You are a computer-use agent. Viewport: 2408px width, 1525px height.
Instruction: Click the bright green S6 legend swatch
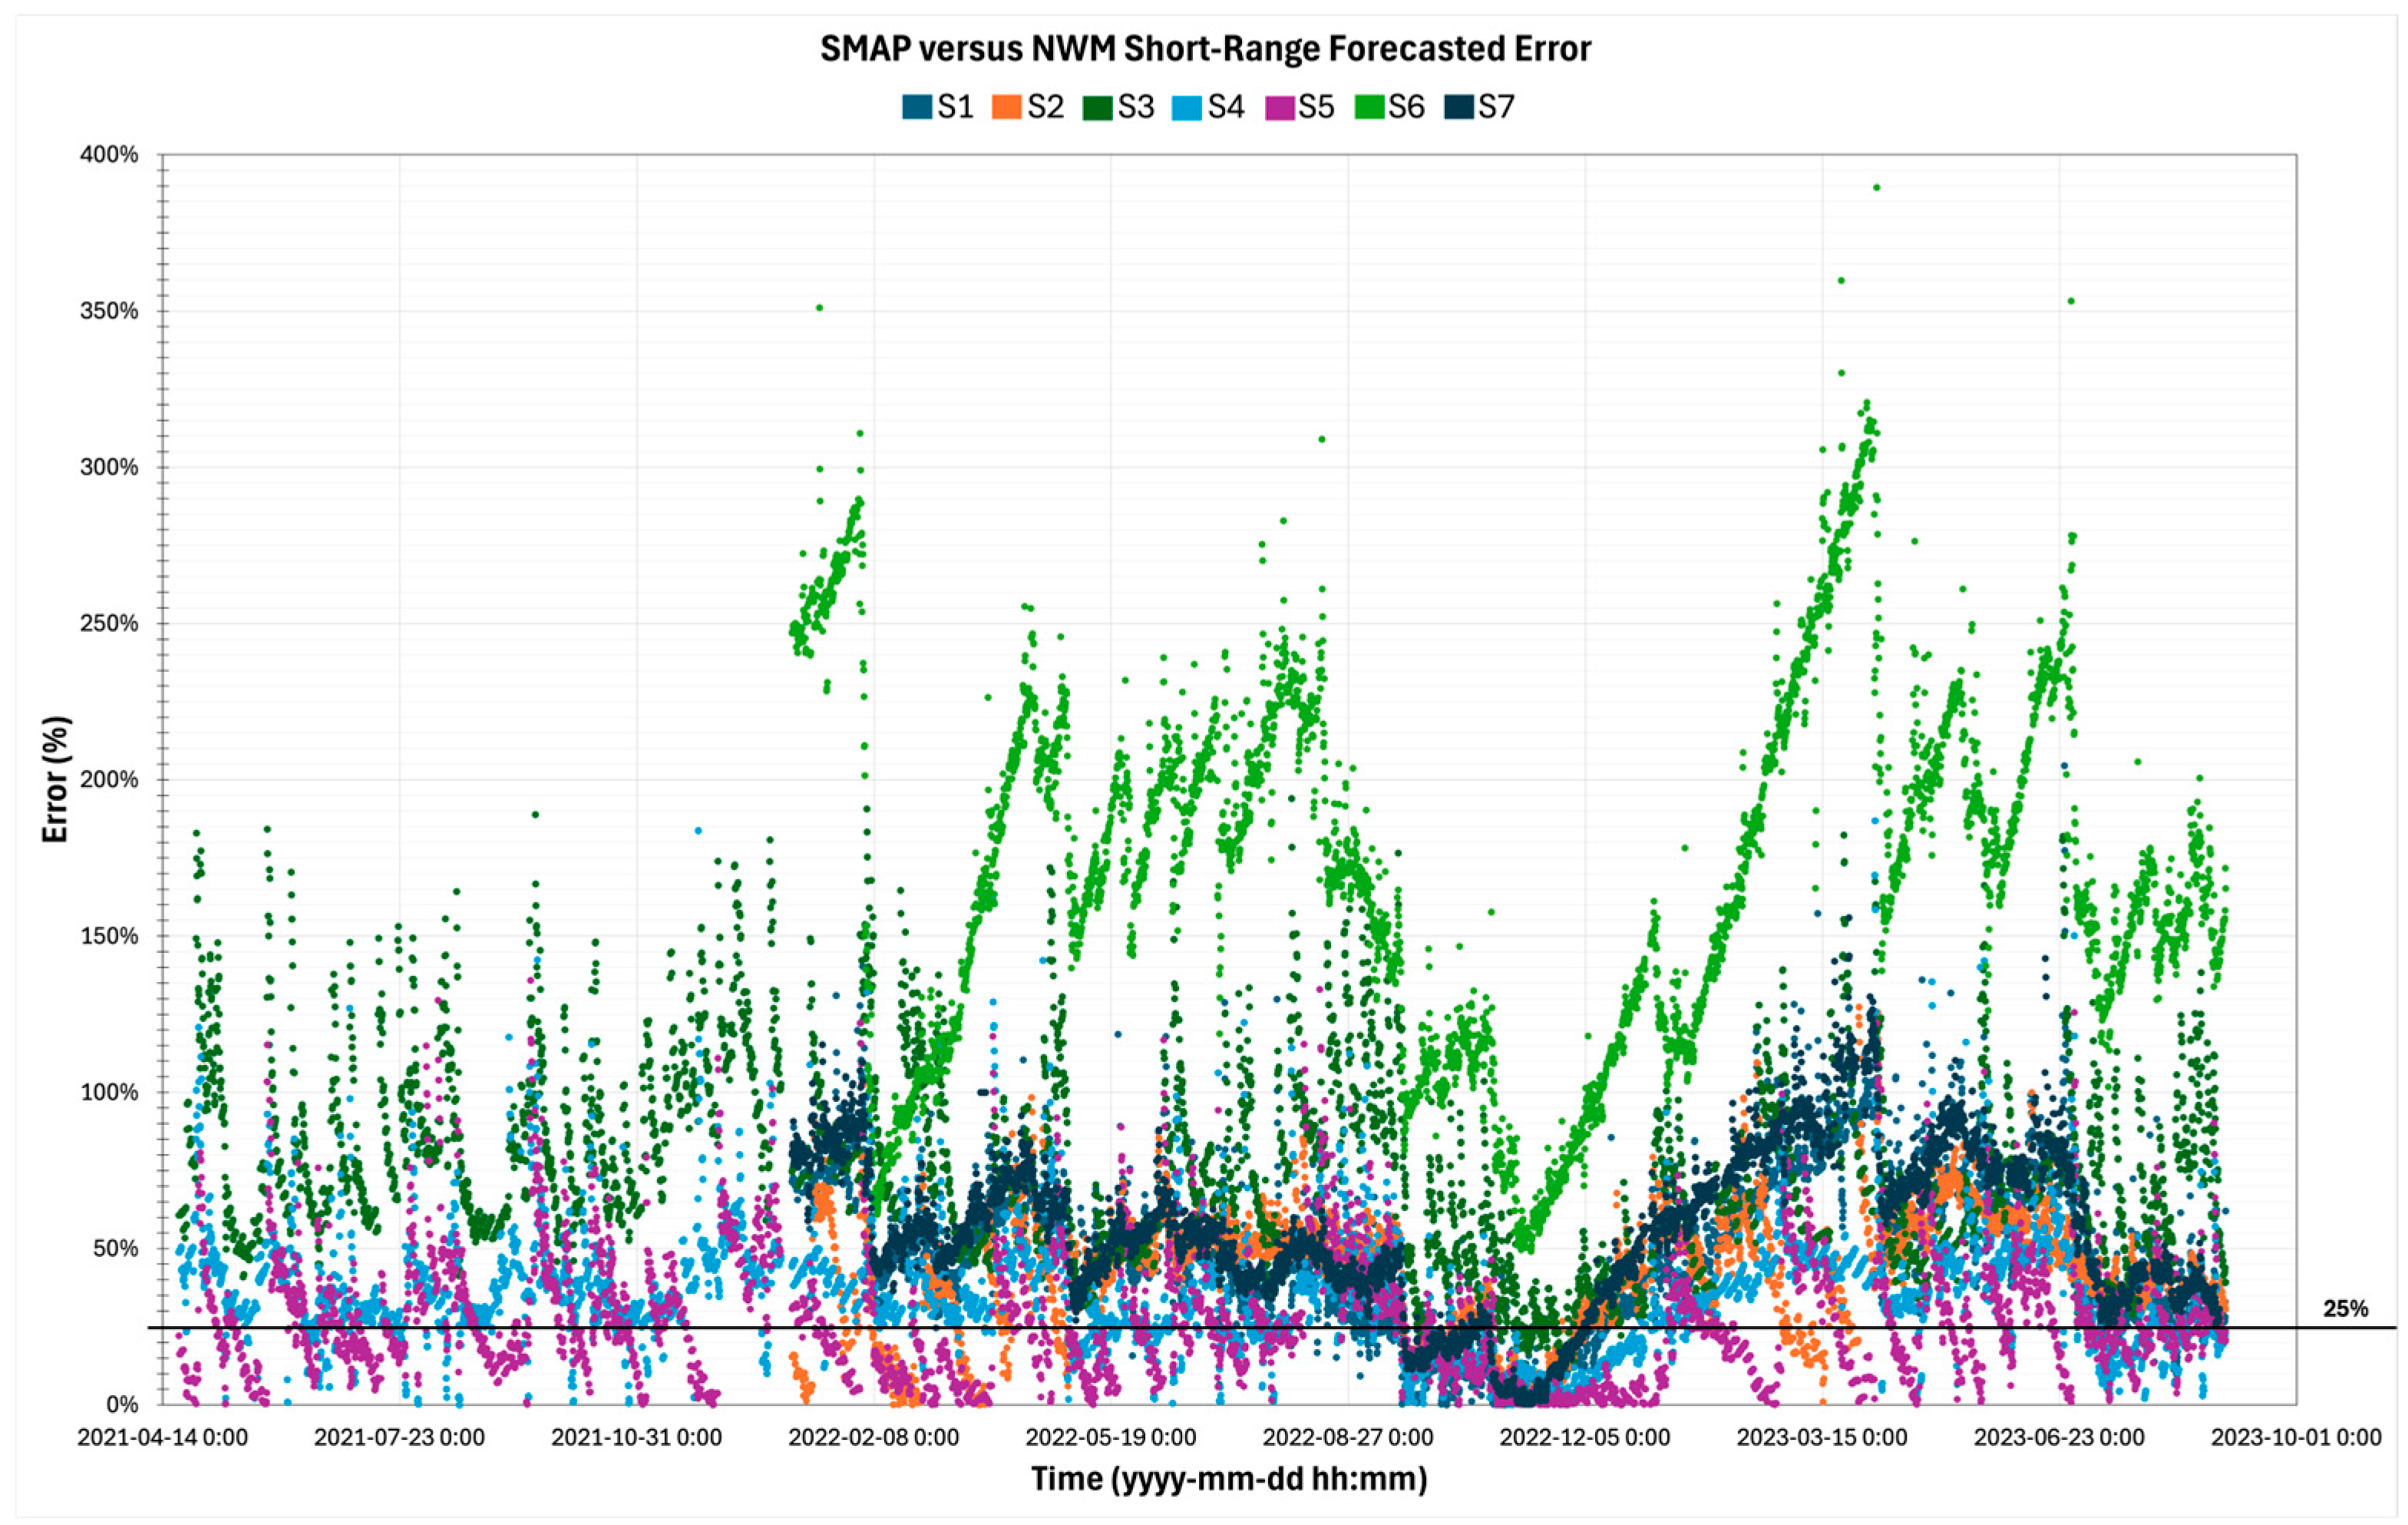(1369, 107)
